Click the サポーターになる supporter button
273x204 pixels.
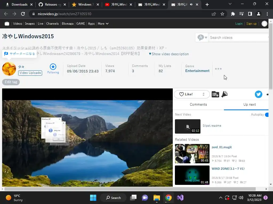[19, 54]
